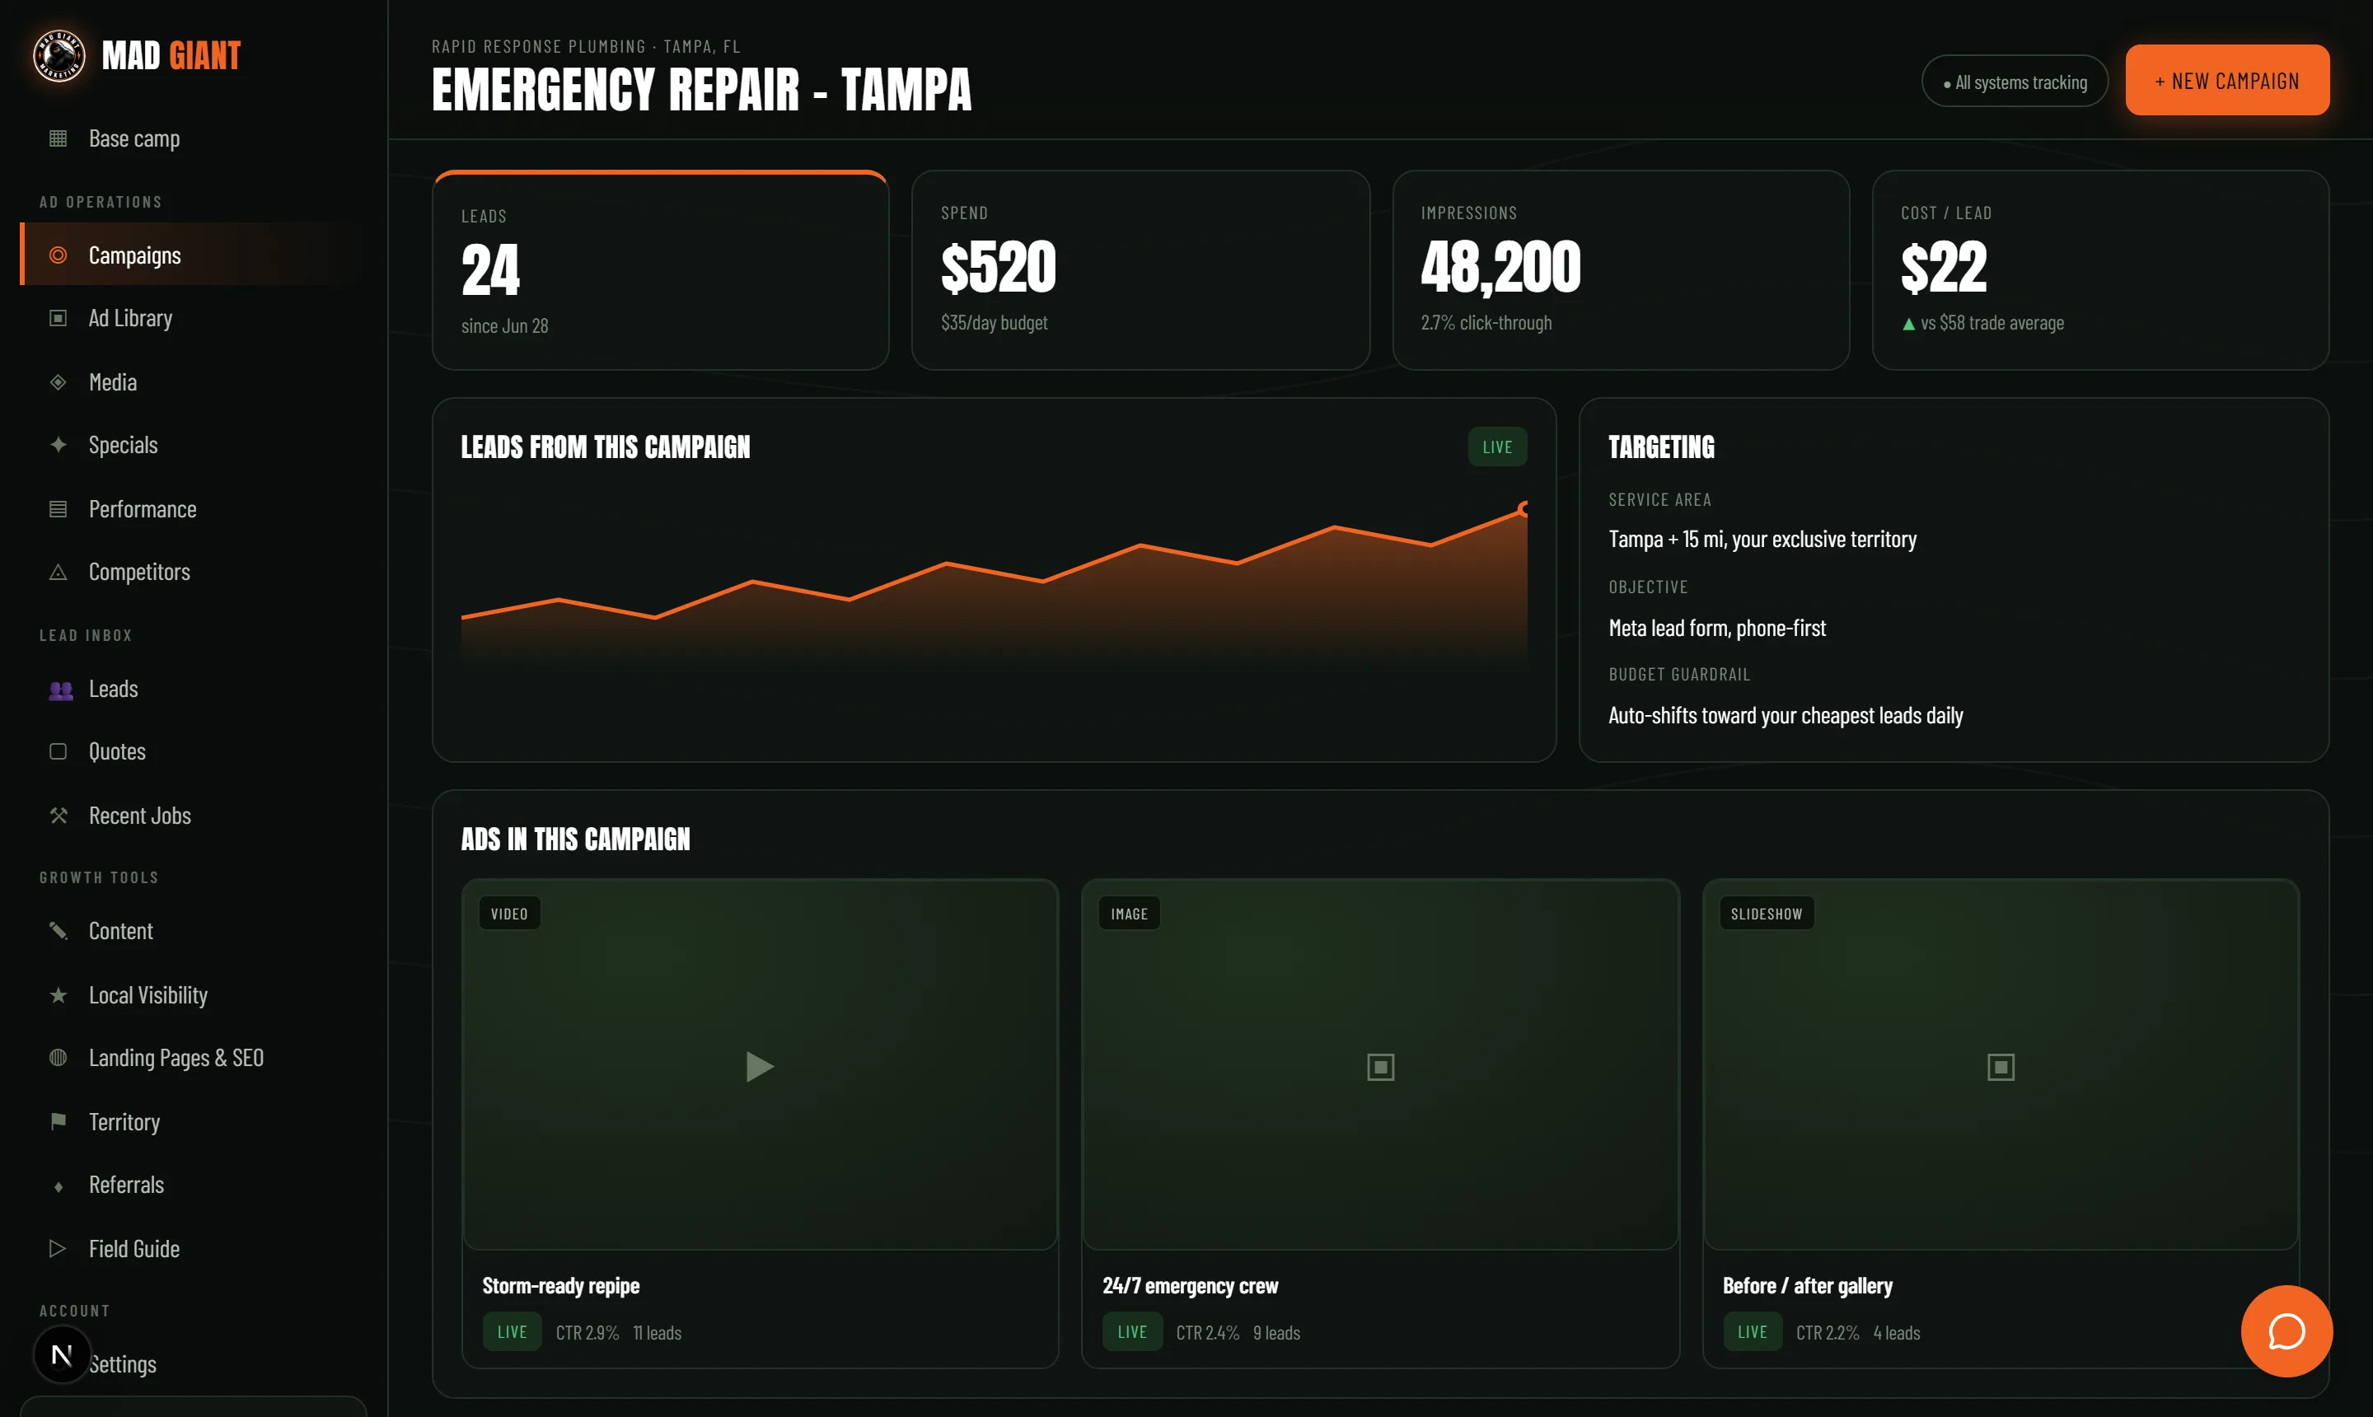Click the Referrals small diamond icon
The height and width of the screenshot is (1417, 2373).
point(59,1186)
